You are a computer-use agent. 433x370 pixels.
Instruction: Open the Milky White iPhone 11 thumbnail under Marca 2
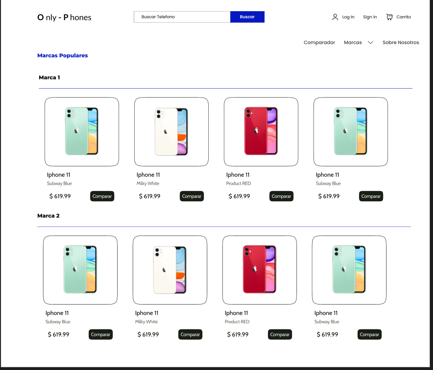(x=170, y=270)
